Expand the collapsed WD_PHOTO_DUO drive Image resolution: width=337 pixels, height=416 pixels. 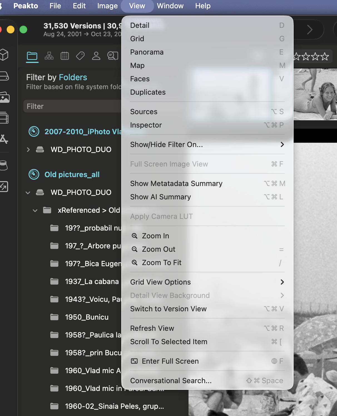(28, 150)
